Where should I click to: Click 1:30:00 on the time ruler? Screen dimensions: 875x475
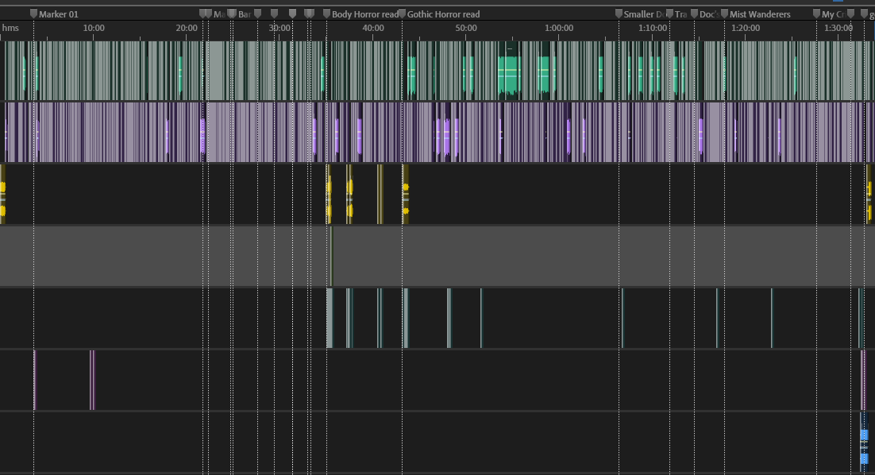point(838,28)
